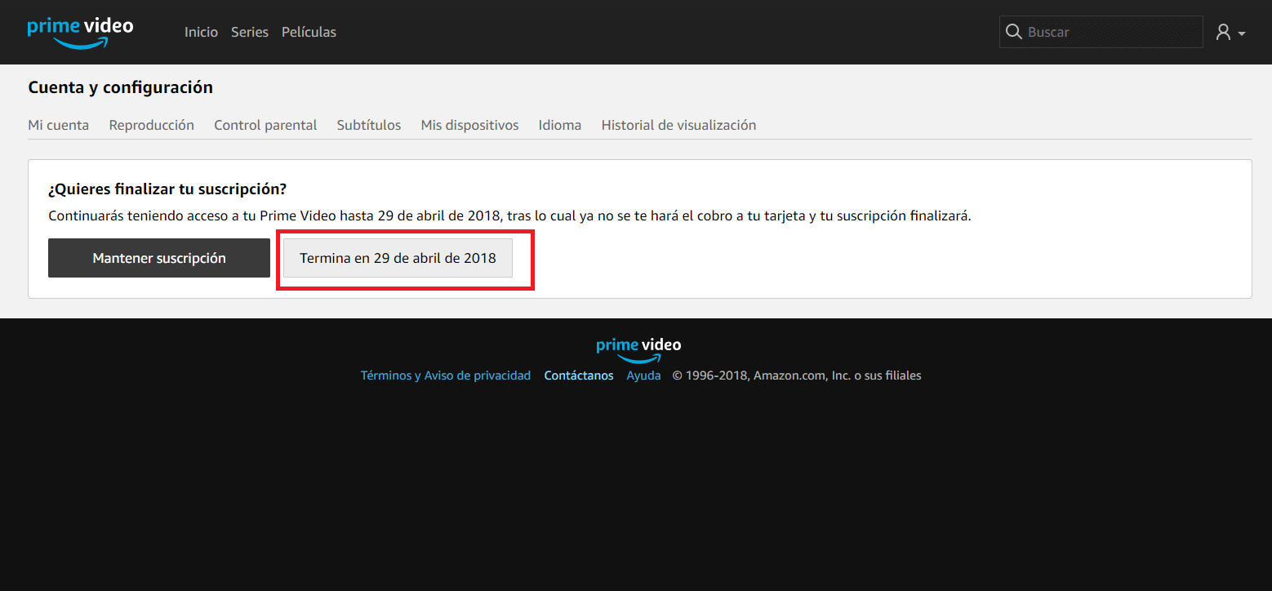1272x591 pixels.
Task: Select the Subtítulos tab
Action: tap(369, 125)
